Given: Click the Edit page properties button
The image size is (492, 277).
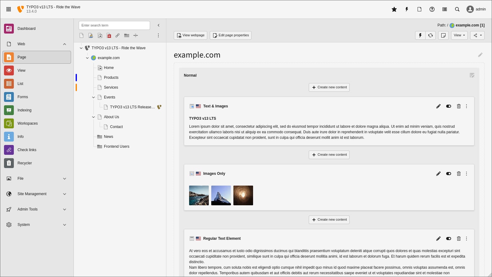Looking at the screenshot, I should coord(231,35).
